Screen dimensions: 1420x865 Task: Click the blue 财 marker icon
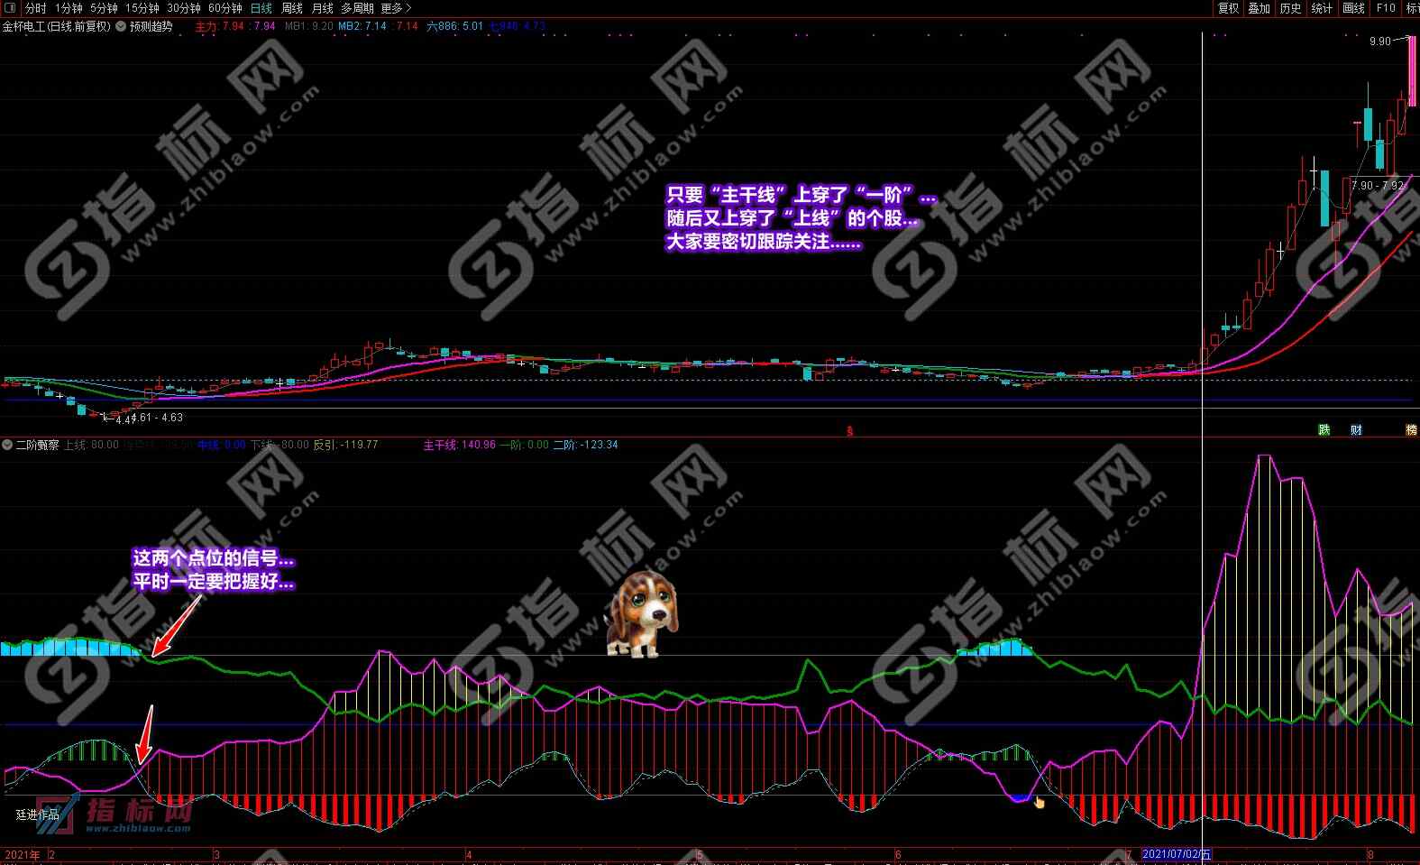(1356, 430)
